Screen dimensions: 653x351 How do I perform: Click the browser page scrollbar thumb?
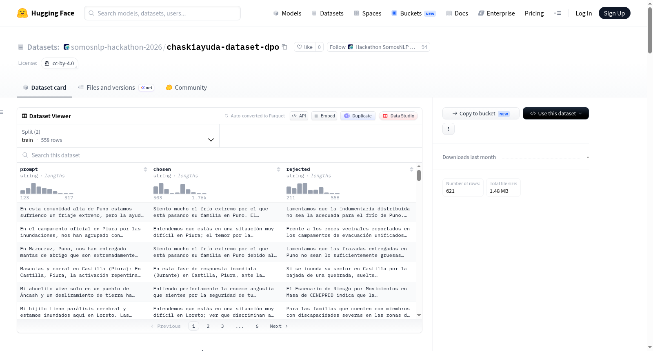[x=650, y=30]
